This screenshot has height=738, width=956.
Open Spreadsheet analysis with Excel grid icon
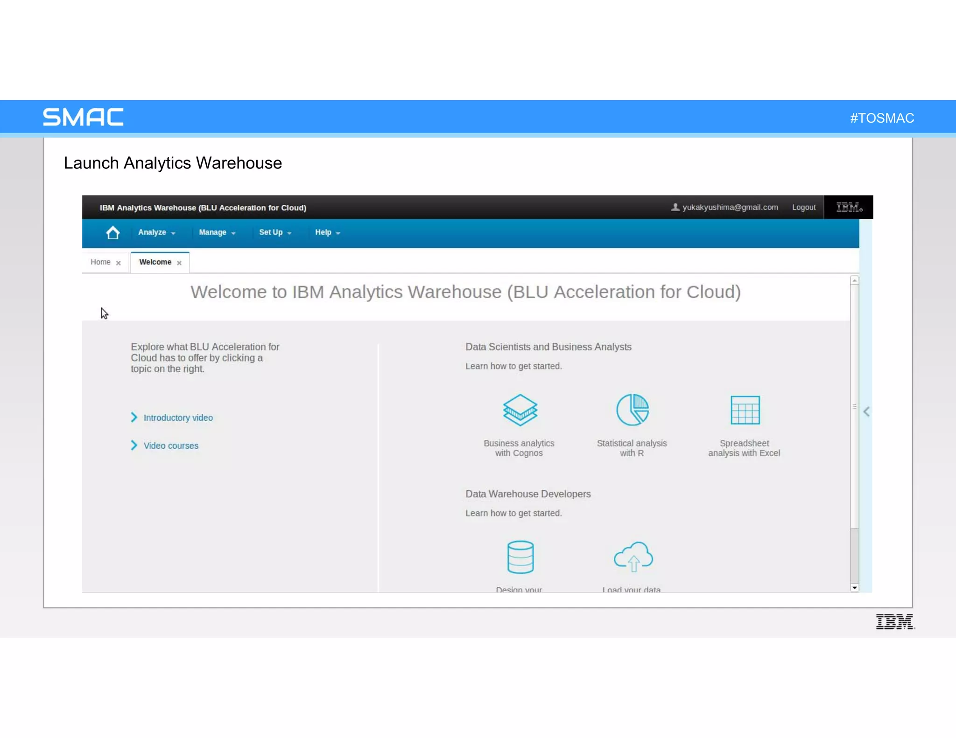click(745, 410)
